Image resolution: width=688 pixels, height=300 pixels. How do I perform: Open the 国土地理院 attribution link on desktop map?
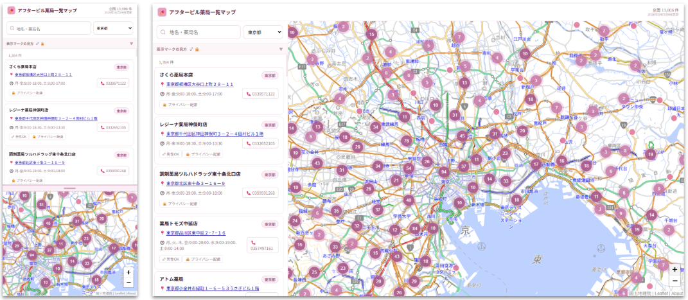coord(641,294)
